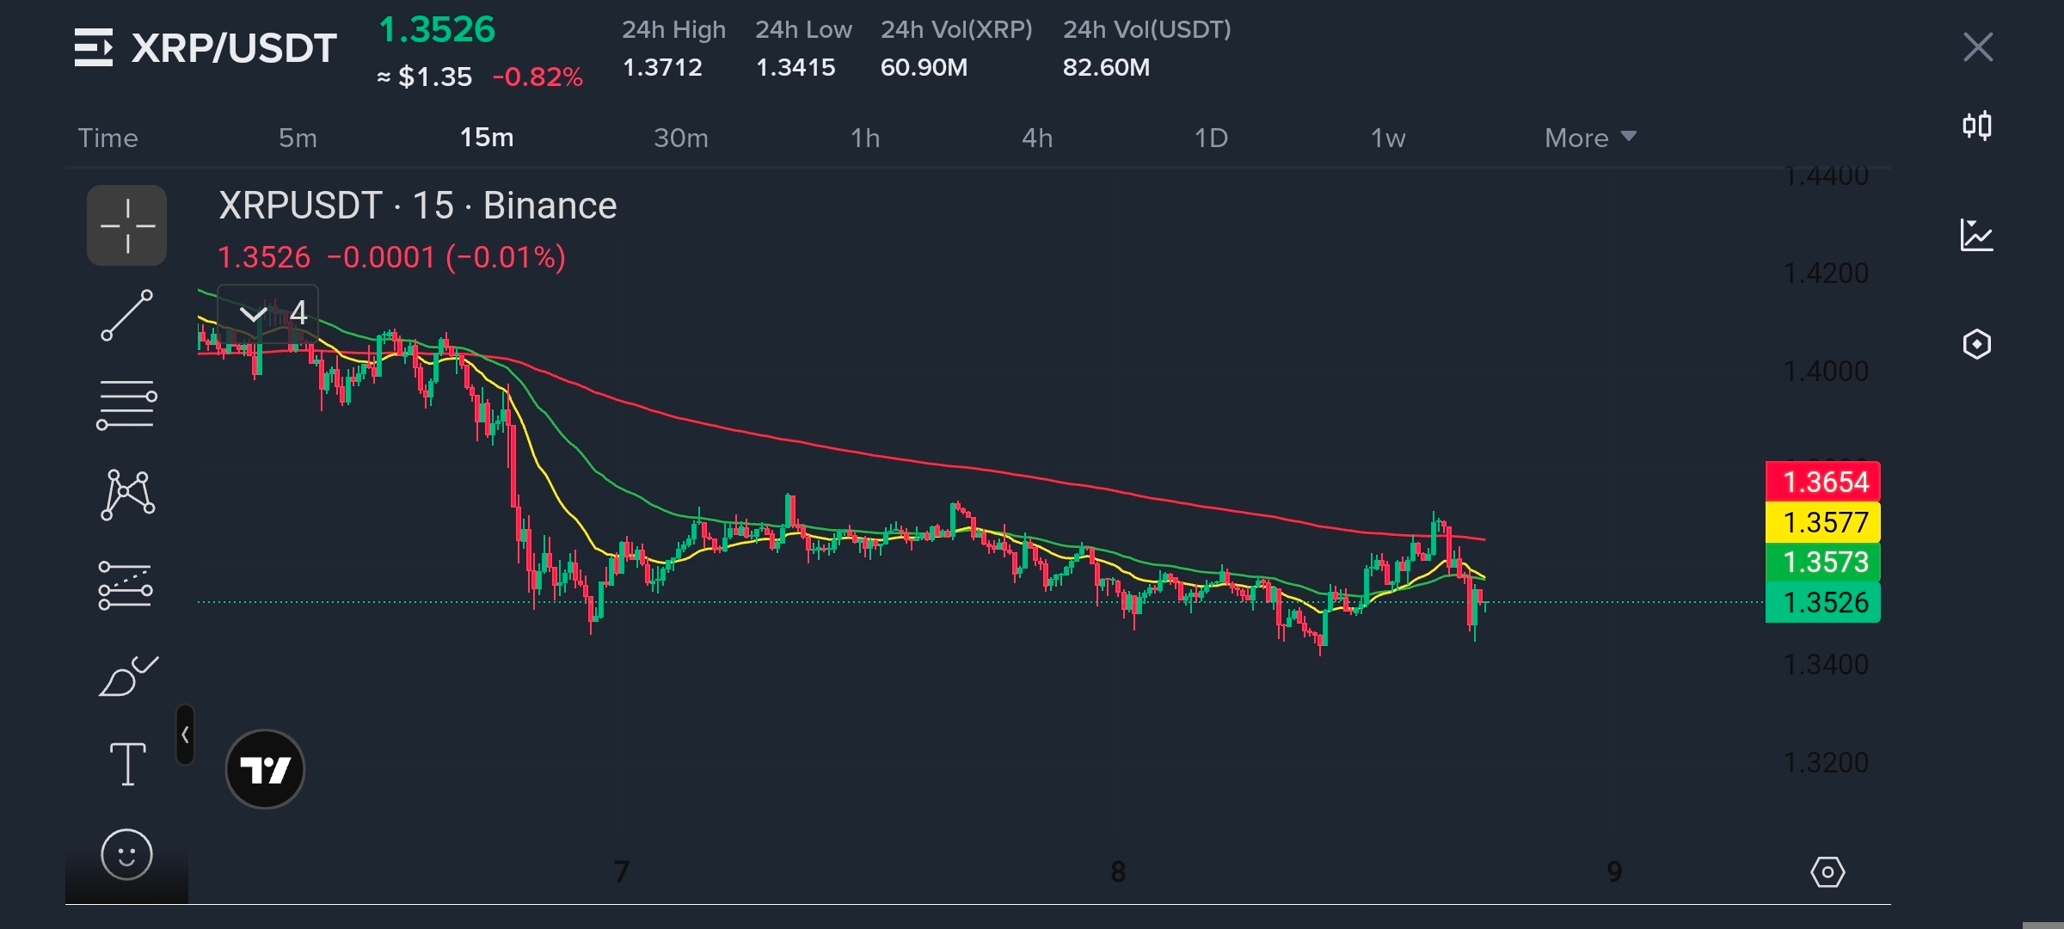Open hexagon chart settings icon on right

click(1976, 344)
